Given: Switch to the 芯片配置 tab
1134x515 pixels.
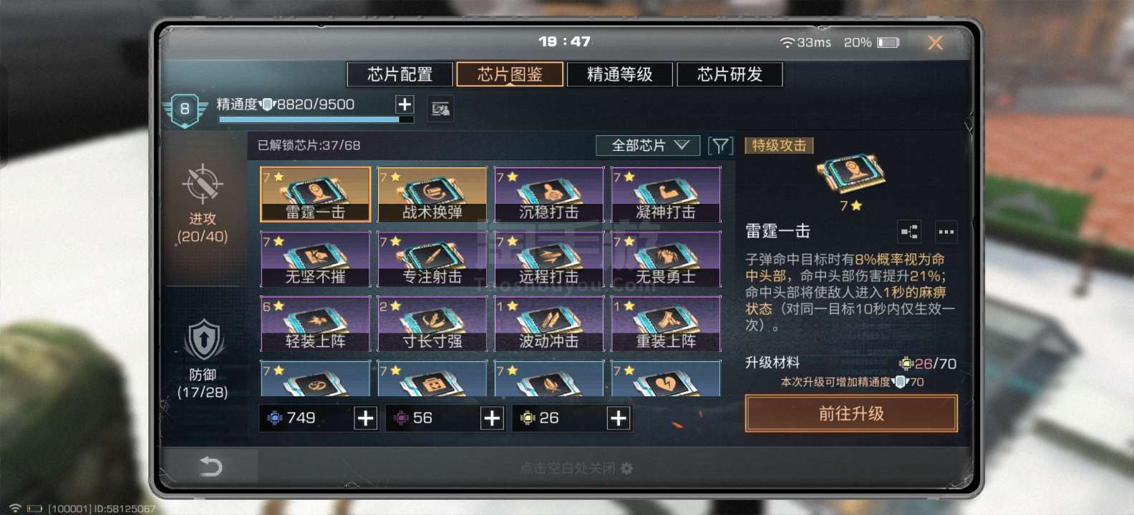Looking at the screenshot, I should click(x=400, y=74).
